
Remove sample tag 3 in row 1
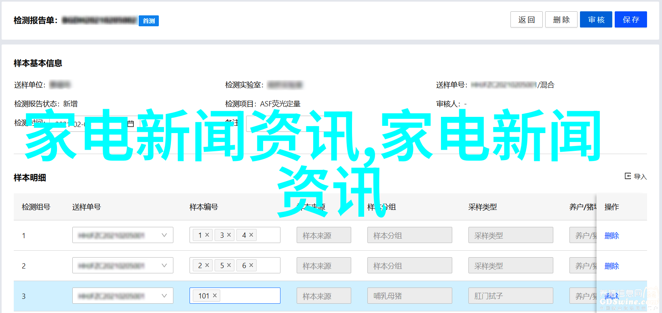(x=229, y=235)
